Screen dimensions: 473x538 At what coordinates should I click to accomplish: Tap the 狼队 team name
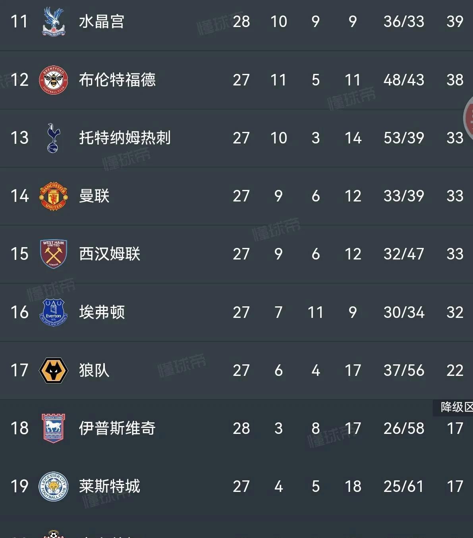[x=94, y=370]
